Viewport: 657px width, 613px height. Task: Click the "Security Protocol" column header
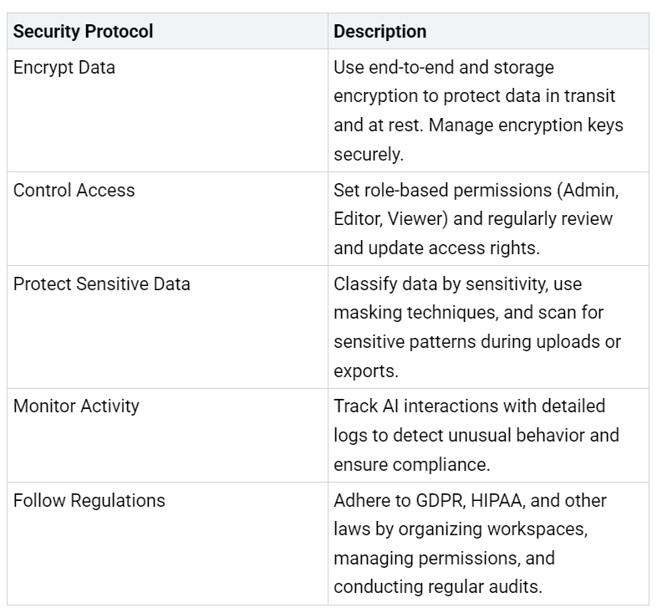(x=83, y=32)
